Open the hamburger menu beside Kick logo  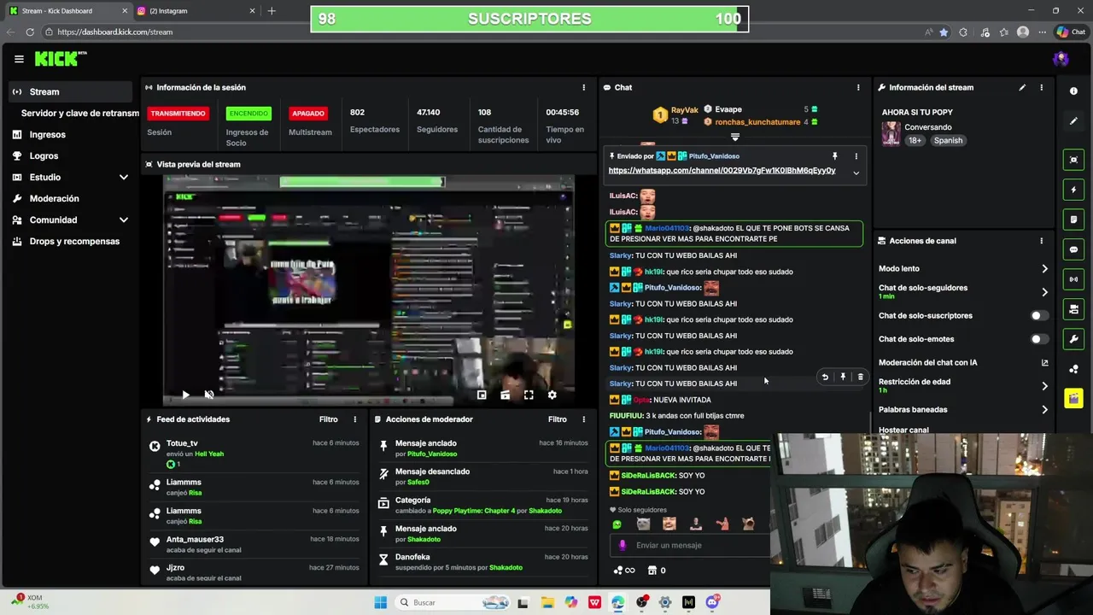(x=19, y=59)
